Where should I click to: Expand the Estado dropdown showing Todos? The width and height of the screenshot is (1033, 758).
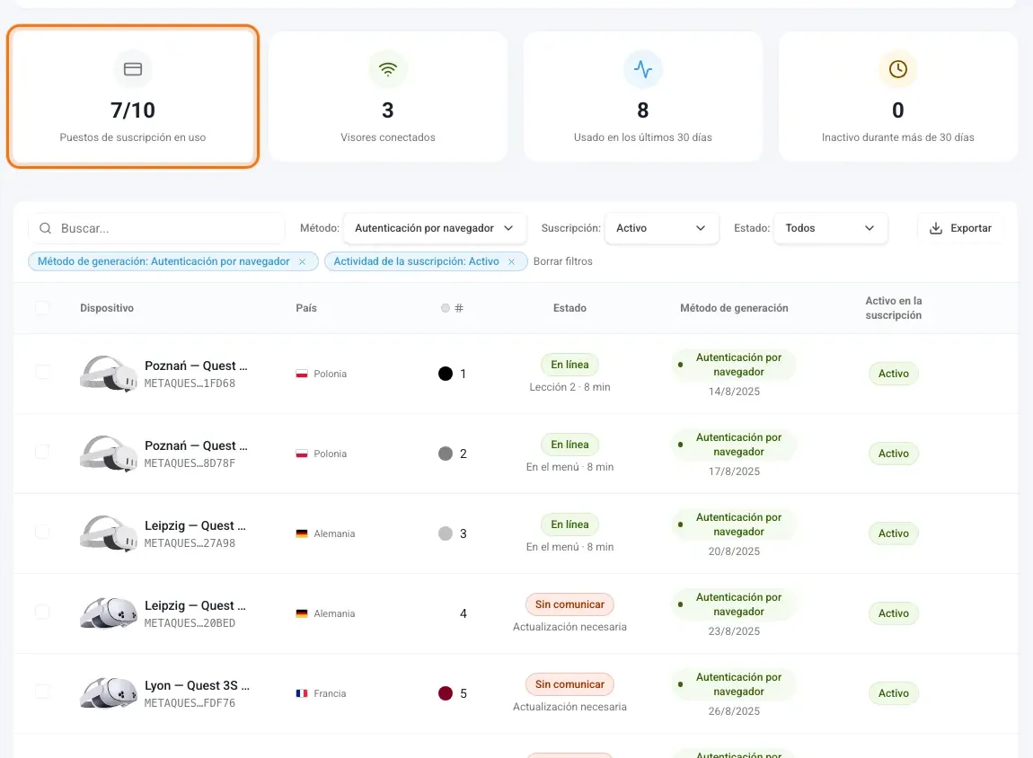point(830,228)
